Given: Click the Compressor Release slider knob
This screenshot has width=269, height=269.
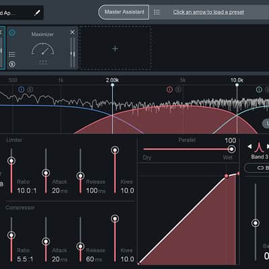Looking at the screenshot, I should click(81, 246).
